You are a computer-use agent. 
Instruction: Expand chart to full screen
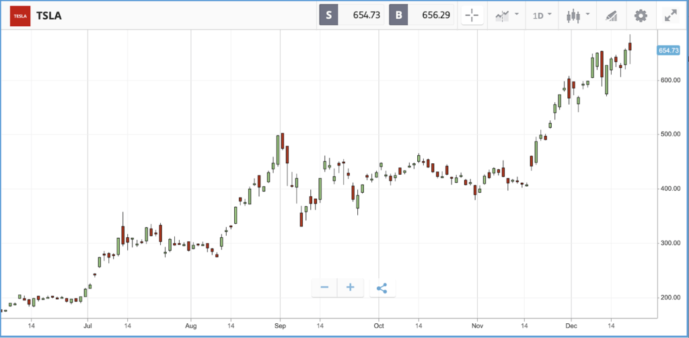tap(671, 16)
